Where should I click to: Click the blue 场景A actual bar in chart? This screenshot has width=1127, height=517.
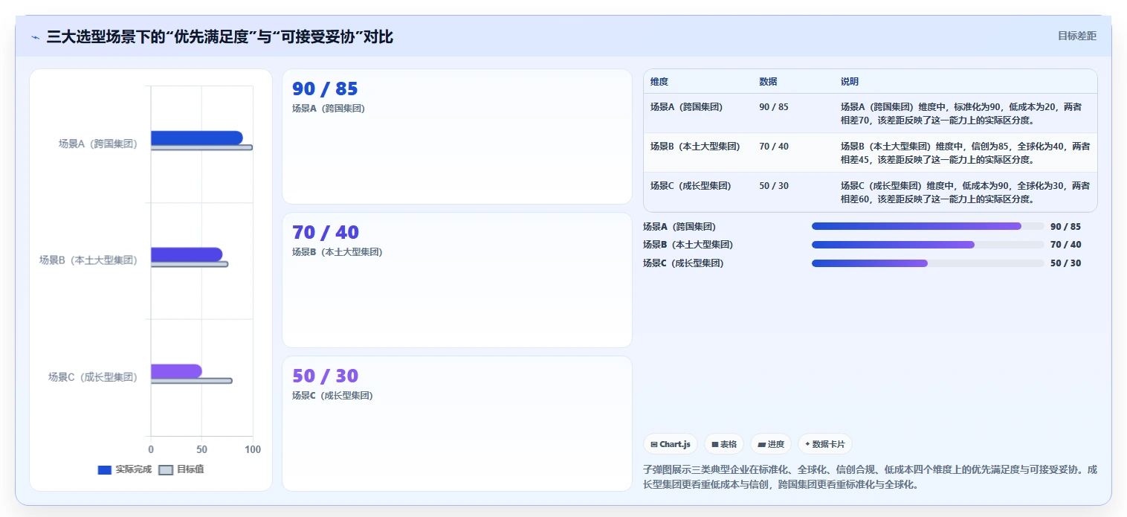tap(196, 138)
